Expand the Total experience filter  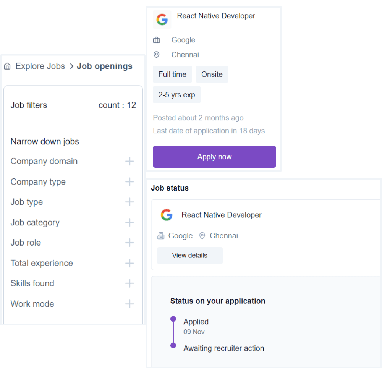129,263
